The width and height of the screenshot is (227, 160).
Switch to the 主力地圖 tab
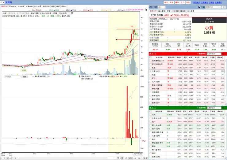[x=38, y=6]
